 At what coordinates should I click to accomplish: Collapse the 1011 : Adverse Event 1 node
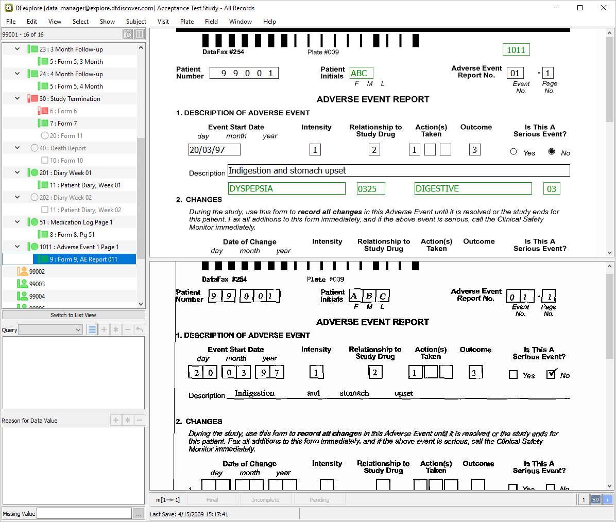pos(17,247)
